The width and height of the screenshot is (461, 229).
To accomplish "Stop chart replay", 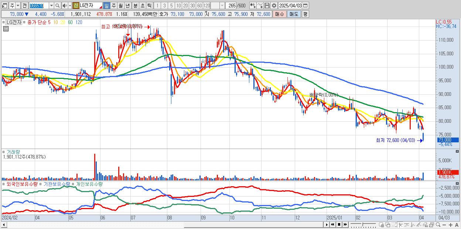I will (x=339, y=225).
